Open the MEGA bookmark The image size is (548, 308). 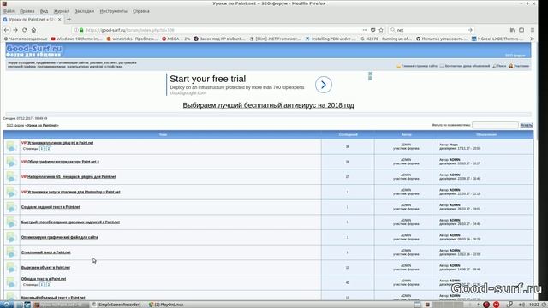click(x=176, y=38)
